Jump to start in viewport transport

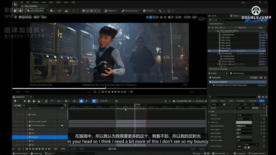(103, 92)
